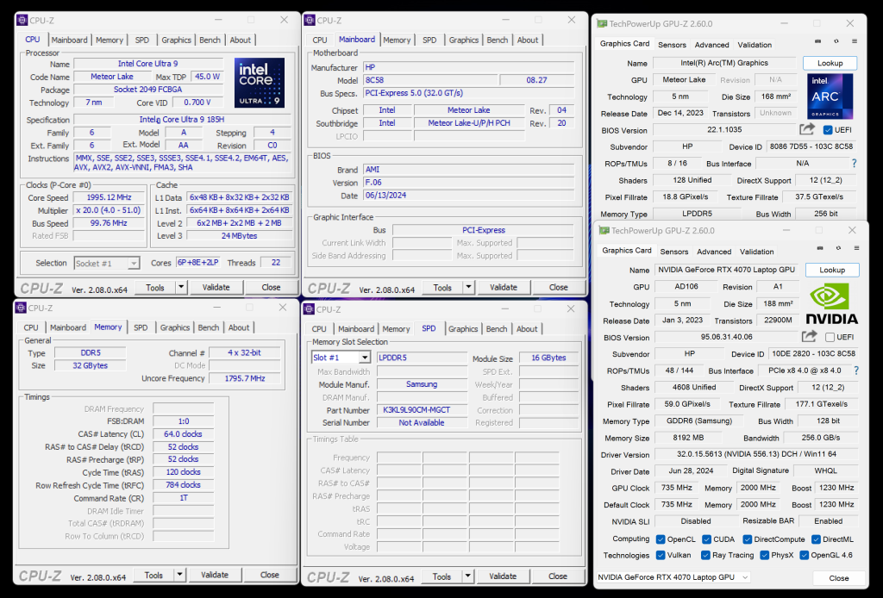Toggle the UEFI checkbox for the RTX 4070
Image resolution: width=883 pixels, height=598 pixels.
click(x=830, y=337)
